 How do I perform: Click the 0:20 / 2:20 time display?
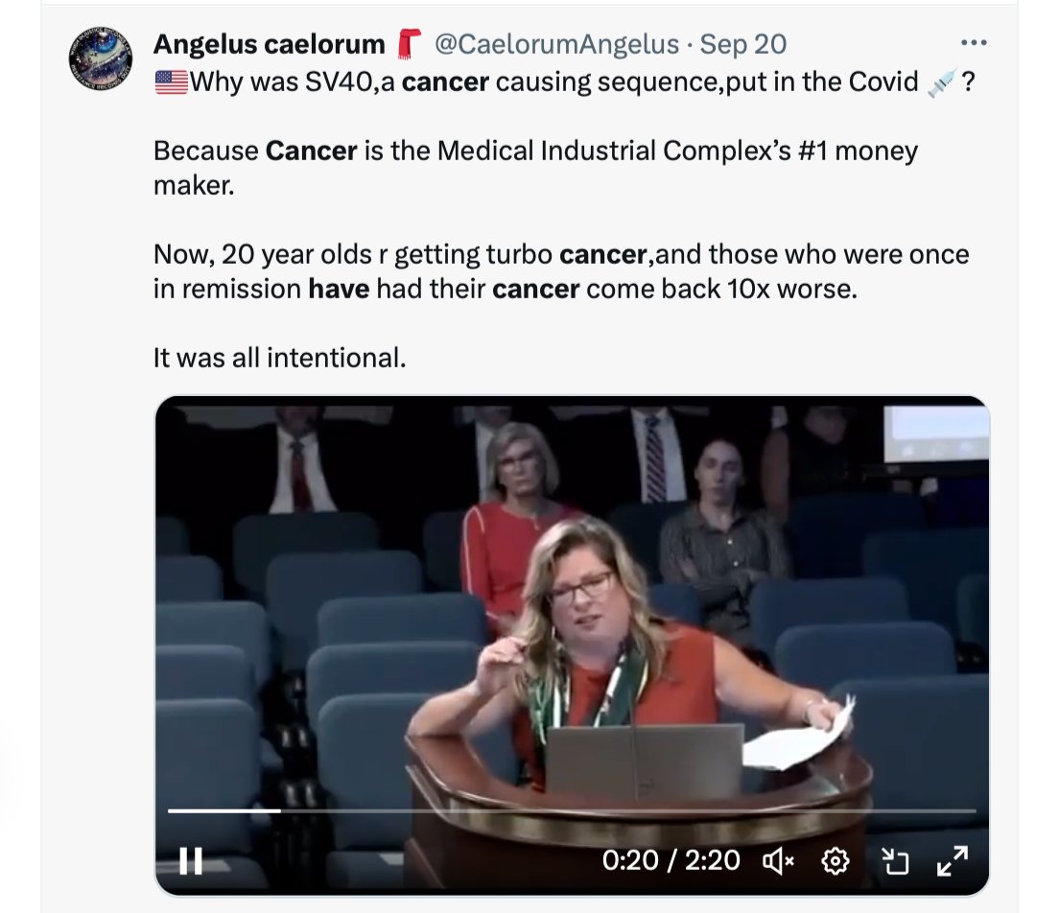(x=671, y=860)
